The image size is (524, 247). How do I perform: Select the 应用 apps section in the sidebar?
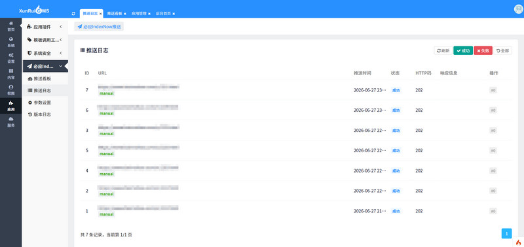(x=11, y=106)
